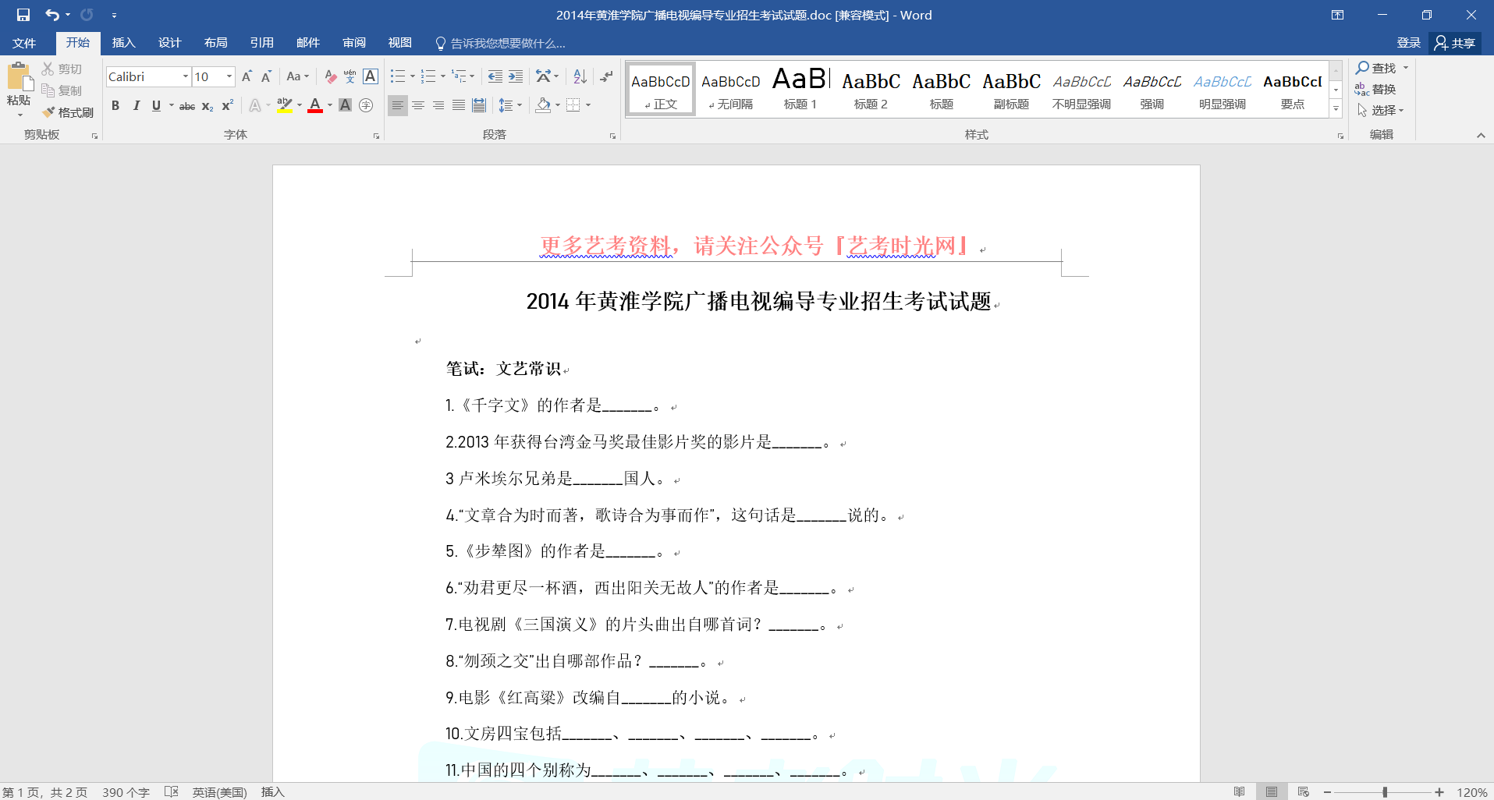The height and width of the screenshot is (800, 1494).
Task: Click the Save icon in title bar
Action: click(x=23, y=15)
